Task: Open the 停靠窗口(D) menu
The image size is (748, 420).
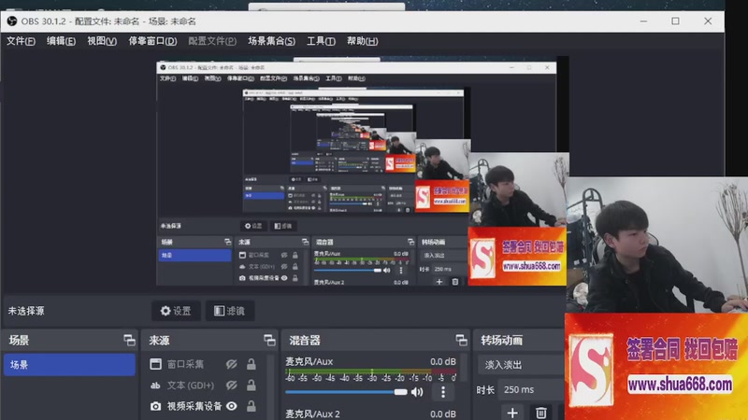Action: tap(152, 41)
